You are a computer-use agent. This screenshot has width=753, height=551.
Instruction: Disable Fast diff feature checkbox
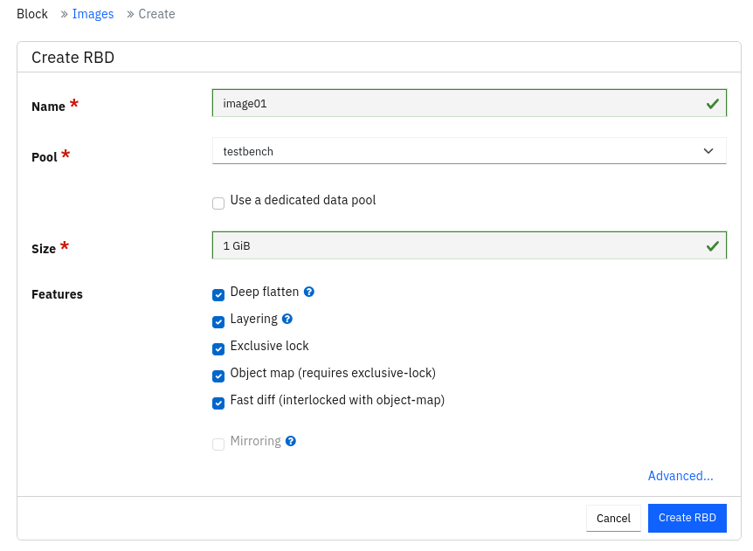tap(218, 403)
